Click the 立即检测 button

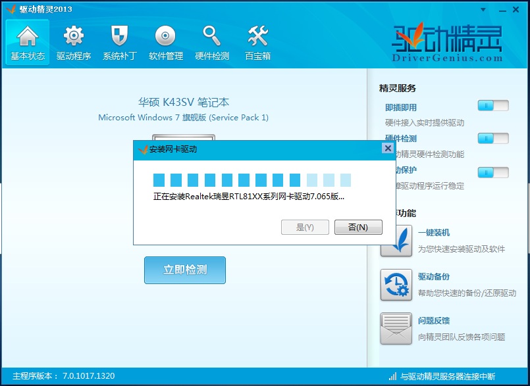pyautogui.click(x=185, y=270)
